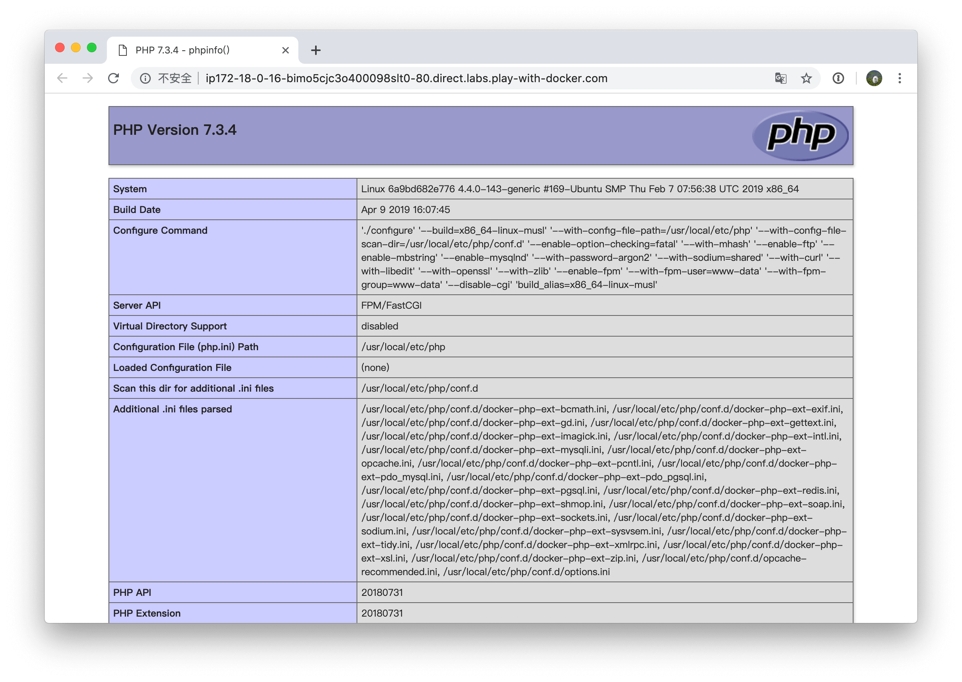Click the Build Date label

pos(137,209)
